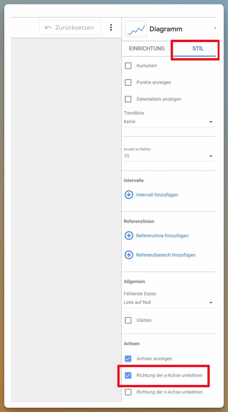
Task: Click the plus icon beside Referenzbereich hinzufügen
Action: click(x=129, y=255)
